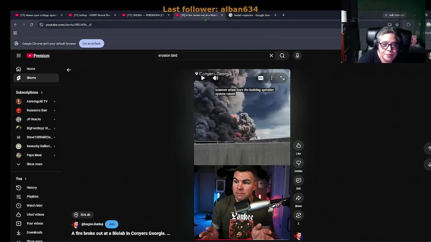Click the YouTube Premium logo

coord(38,56)
